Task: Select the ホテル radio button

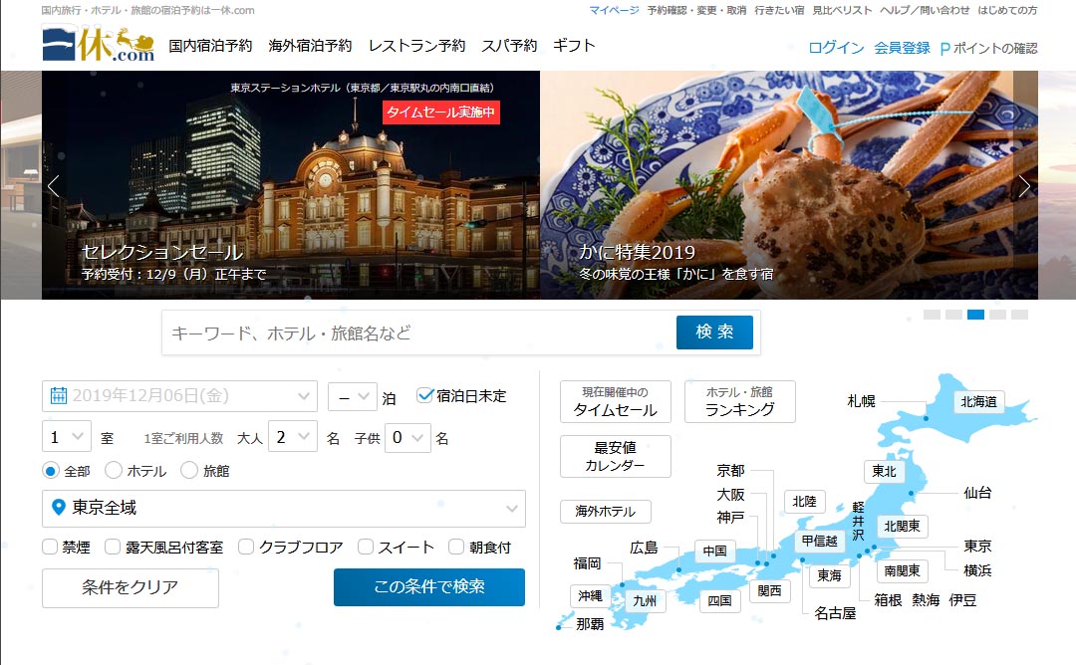Action: coord(114,471)
